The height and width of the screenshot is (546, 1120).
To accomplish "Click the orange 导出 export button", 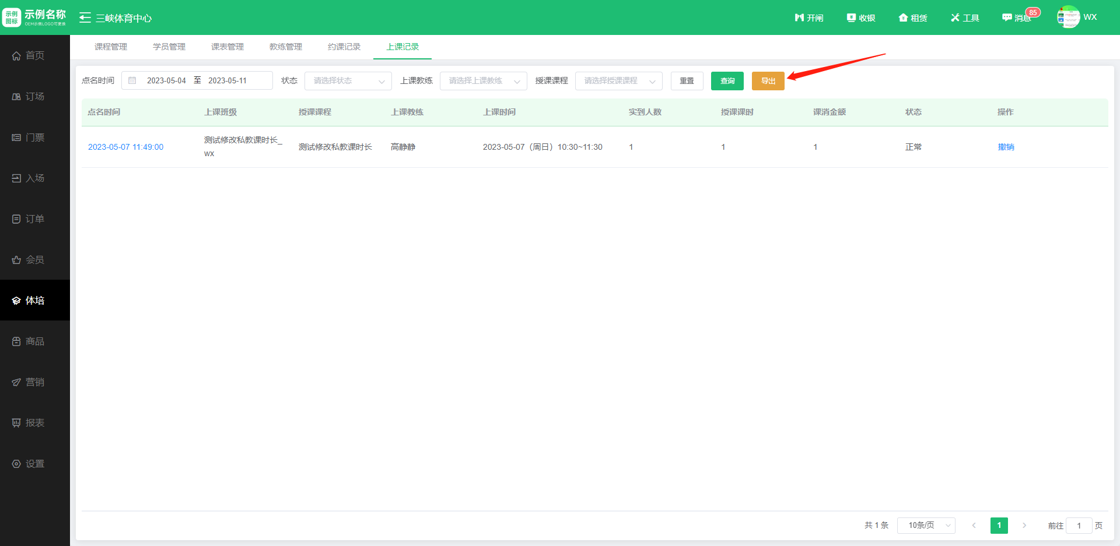I will 768,81.
